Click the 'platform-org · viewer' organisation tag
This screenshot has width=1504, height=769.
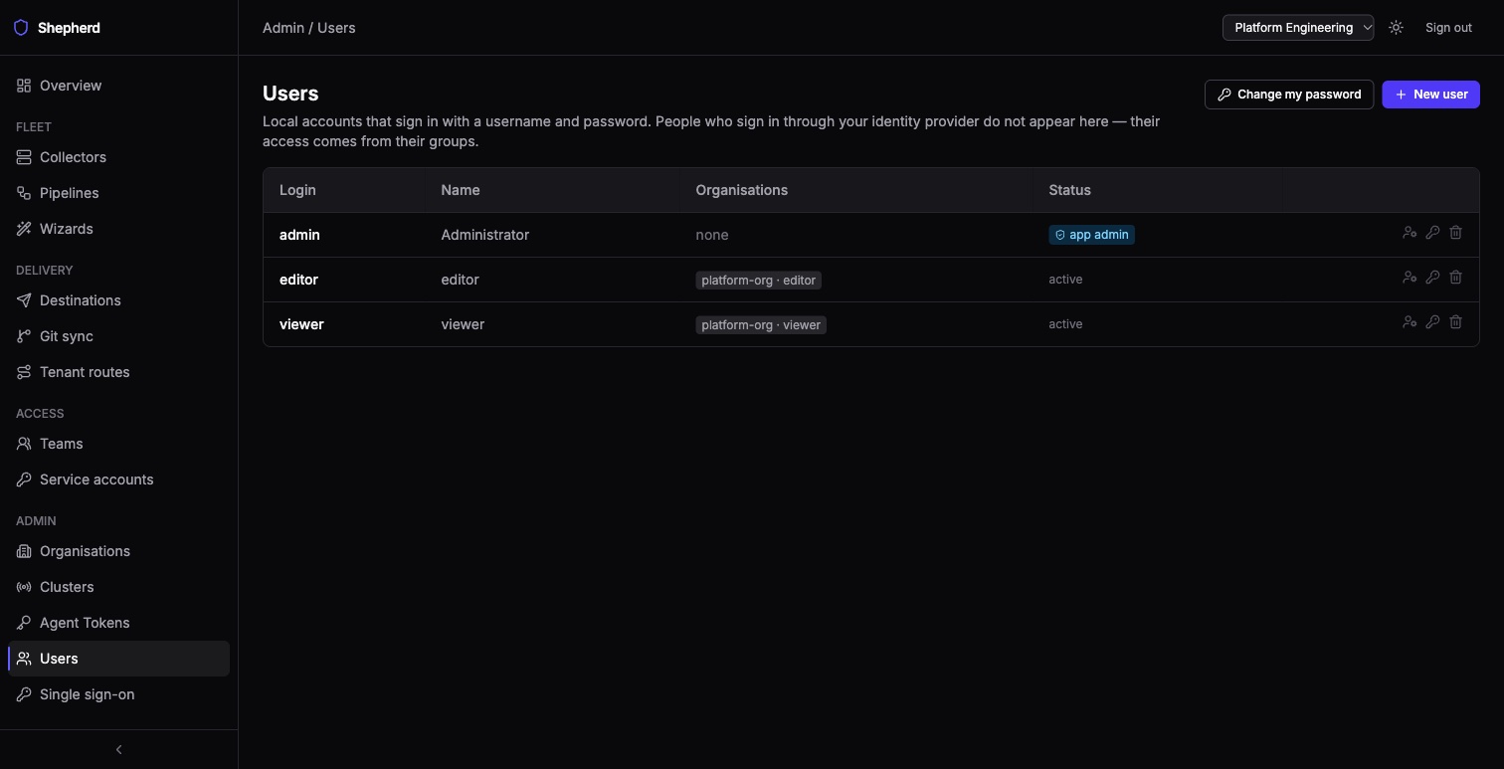click(x=761, y=325)
